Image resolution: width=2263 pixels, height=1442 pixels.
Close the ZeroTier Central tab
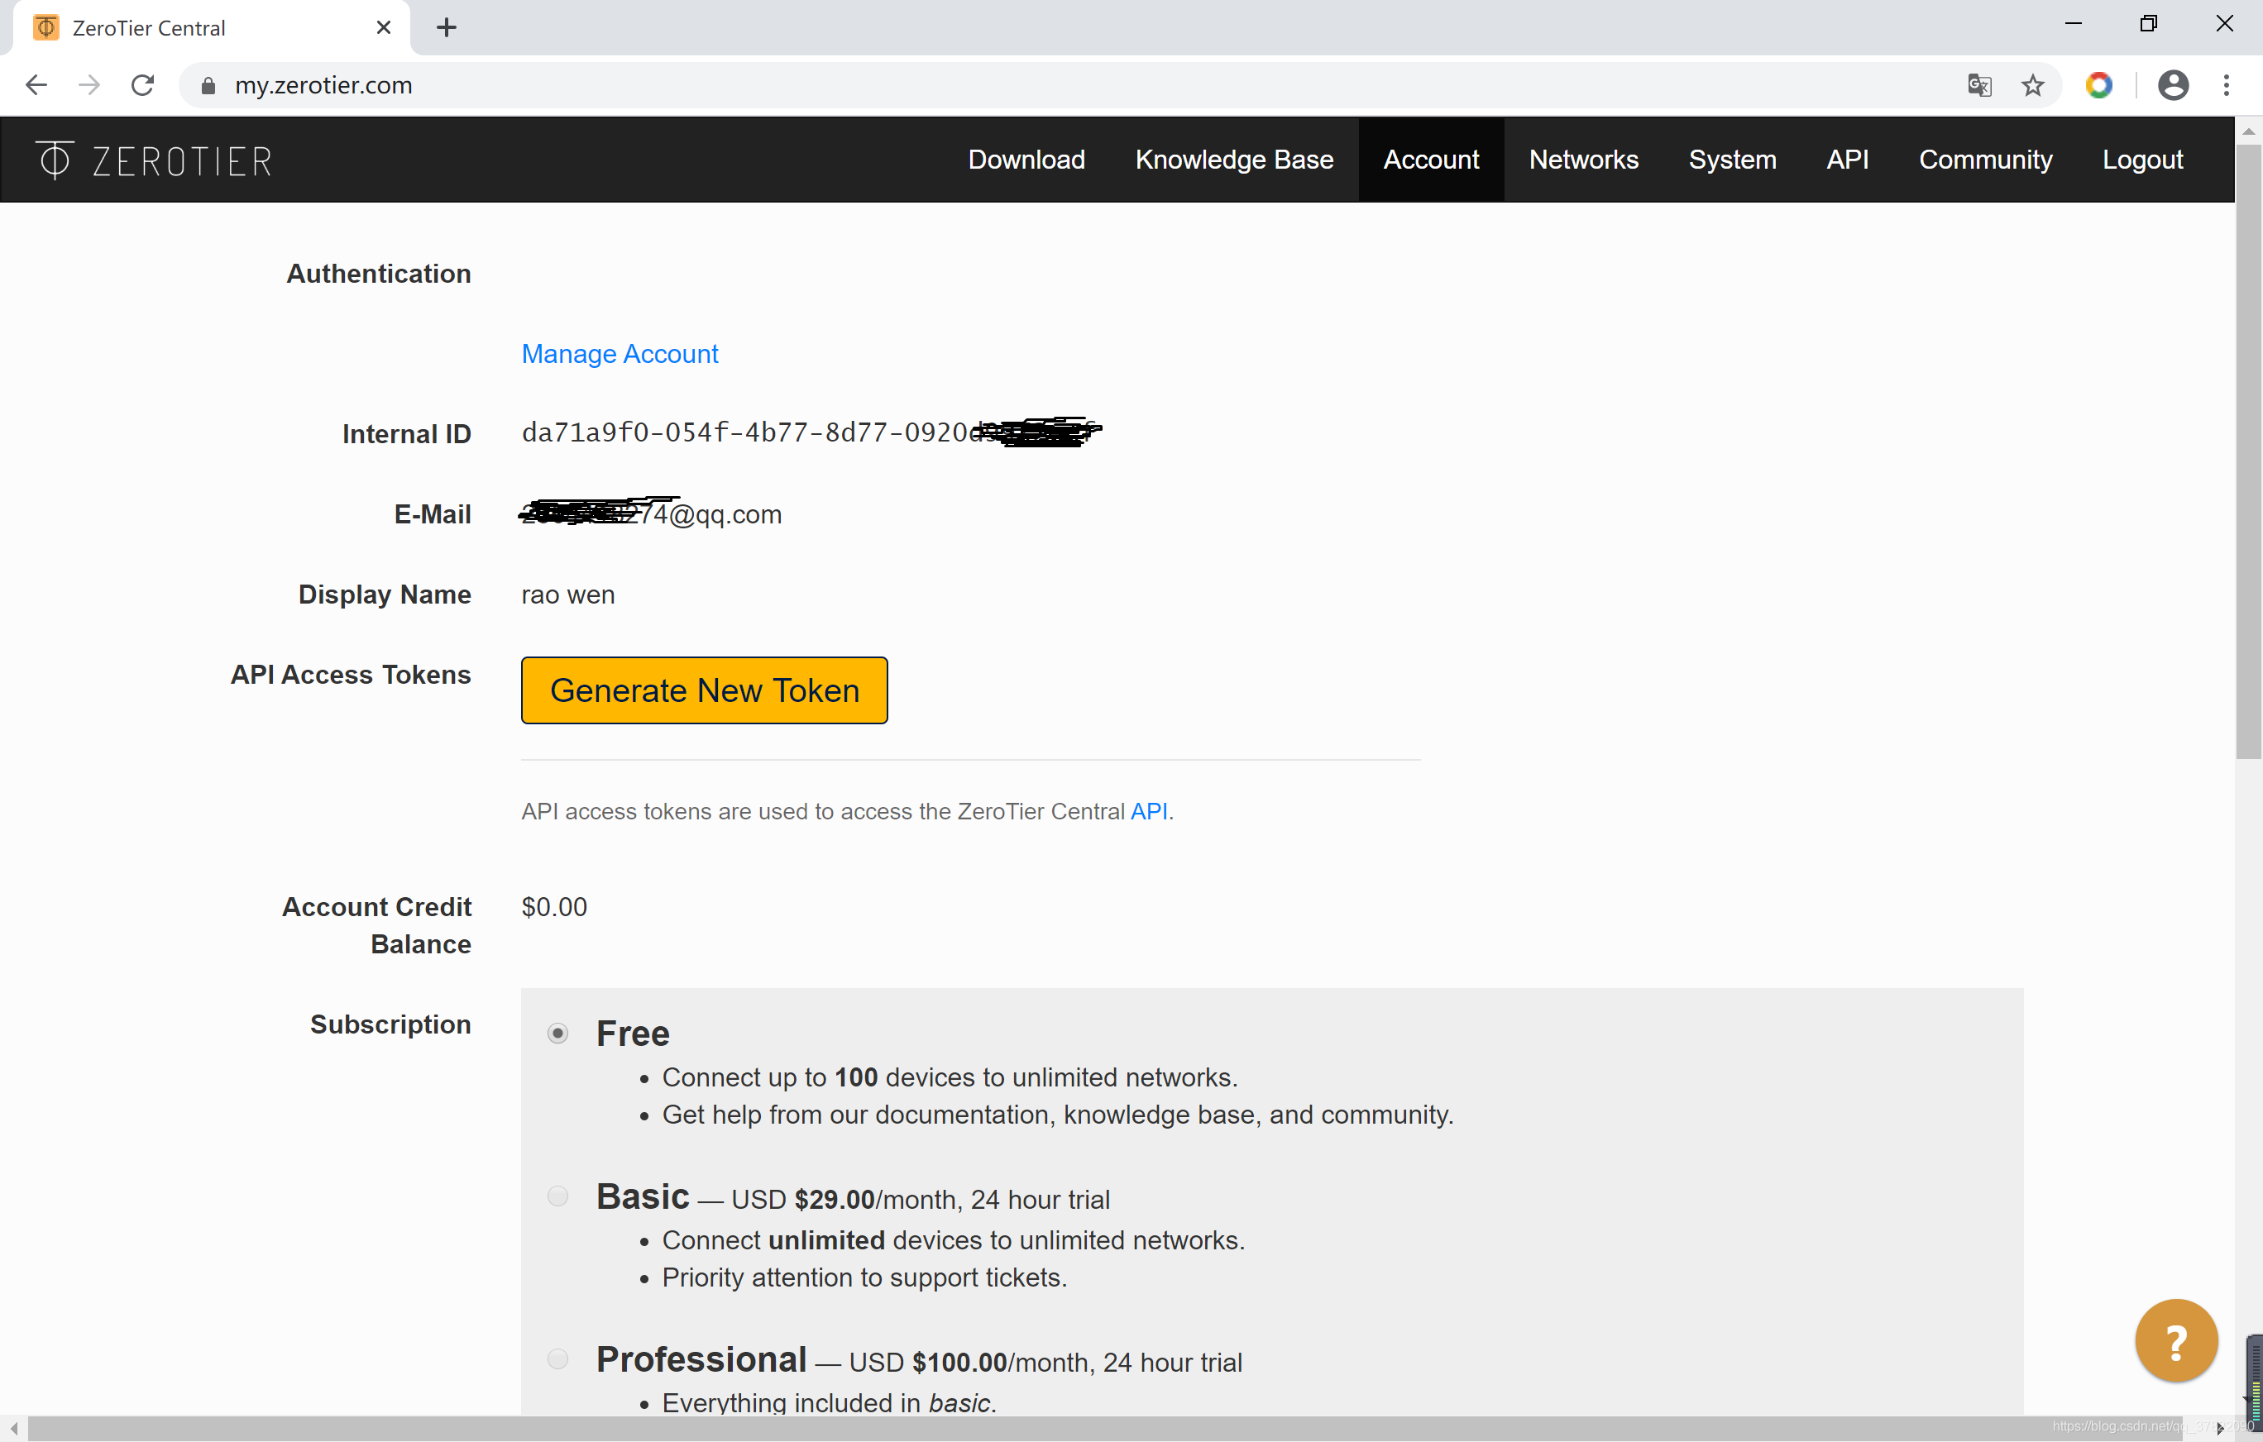click(384, 27)
